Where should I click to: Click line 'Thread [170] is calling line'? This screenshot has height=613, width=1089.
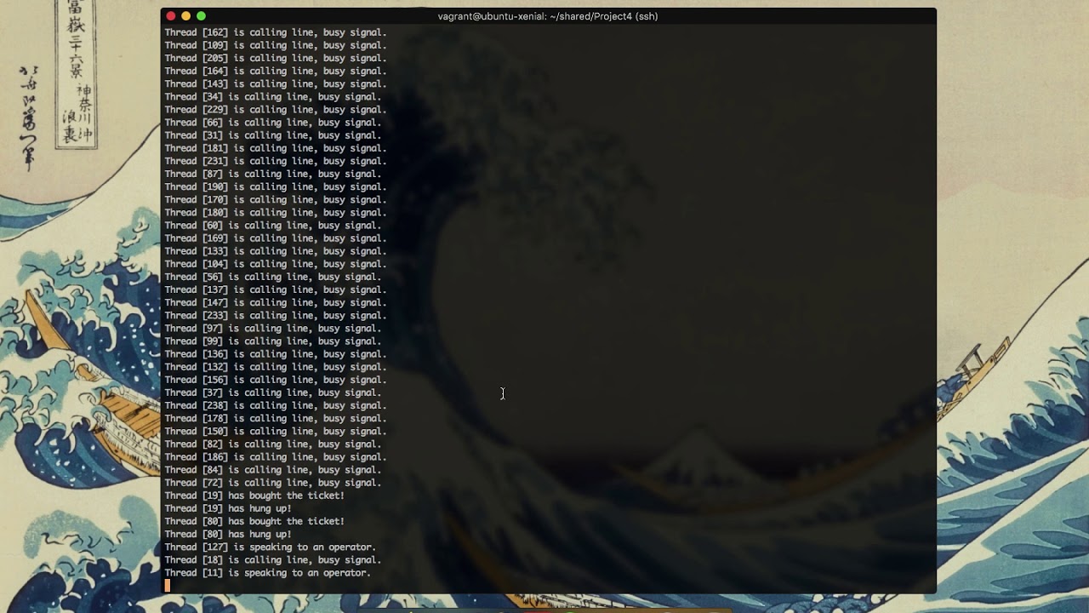pos(276,199)
